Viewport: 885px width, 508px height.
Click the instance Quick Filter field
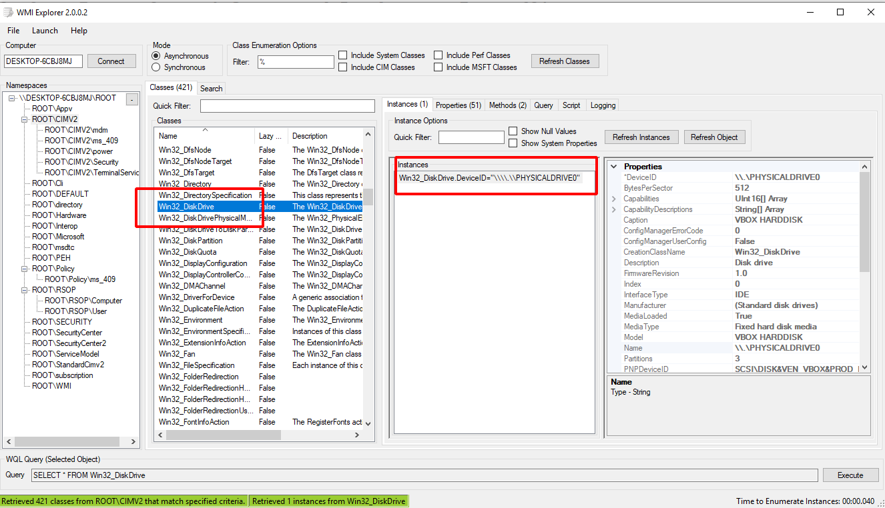(471, 137)
